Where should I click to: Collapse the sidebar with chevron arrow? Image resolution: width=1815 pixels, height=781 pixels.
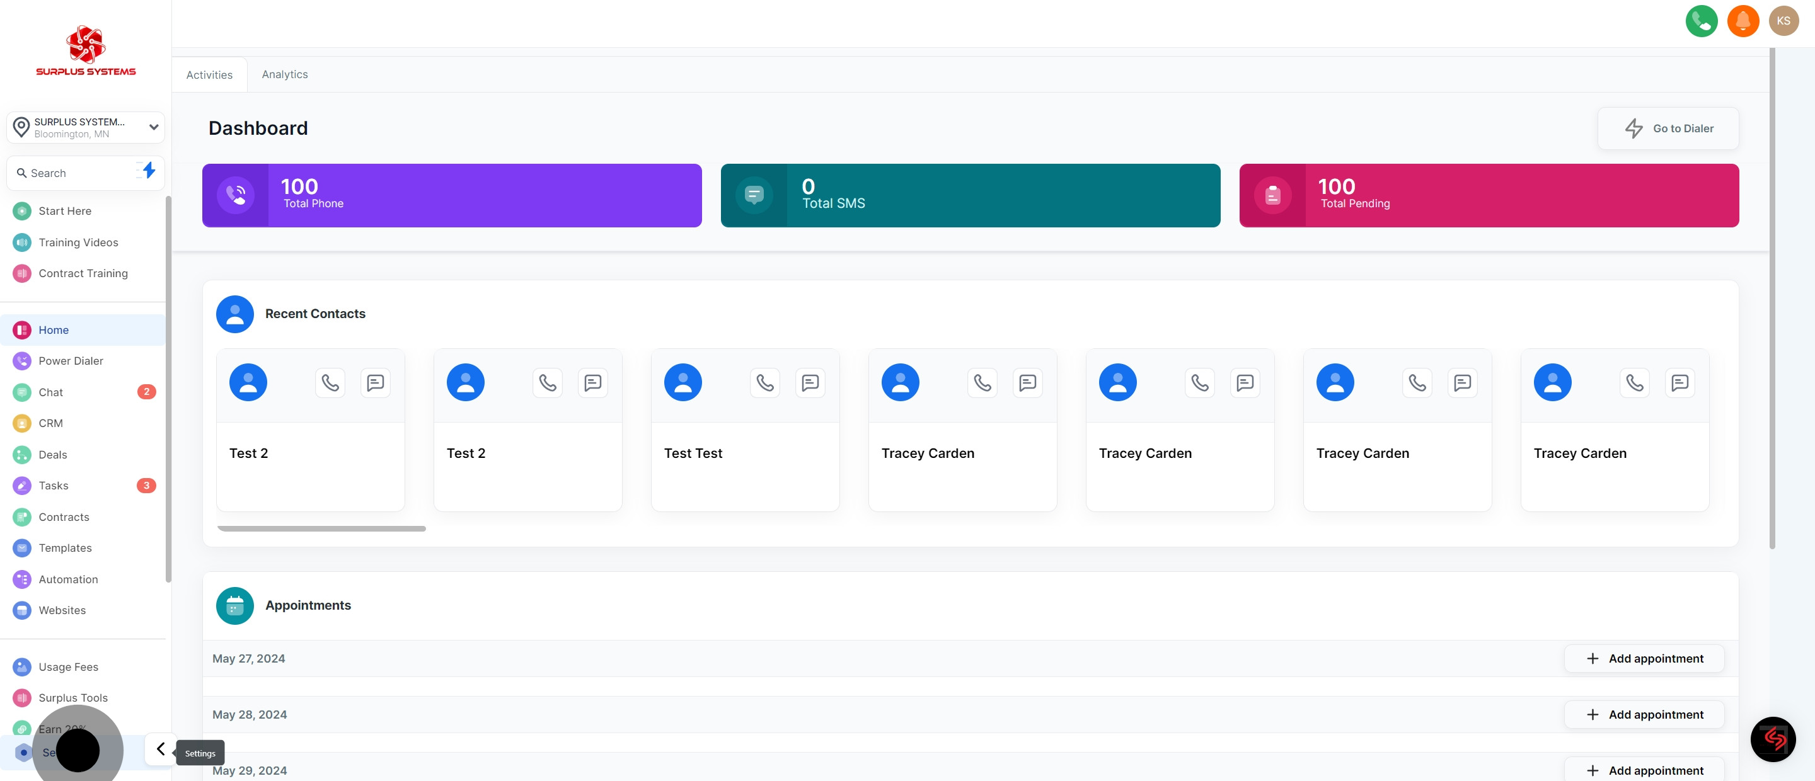tap(161, 749)
